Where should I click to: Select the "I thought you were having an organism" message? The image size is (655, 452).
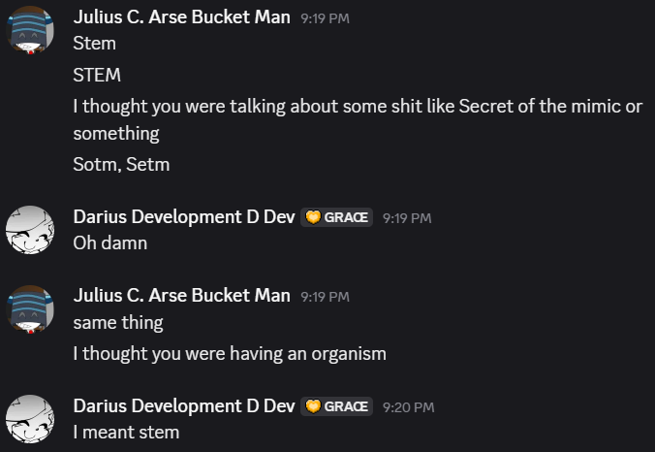pyautogui.click(x=230, y=354)
